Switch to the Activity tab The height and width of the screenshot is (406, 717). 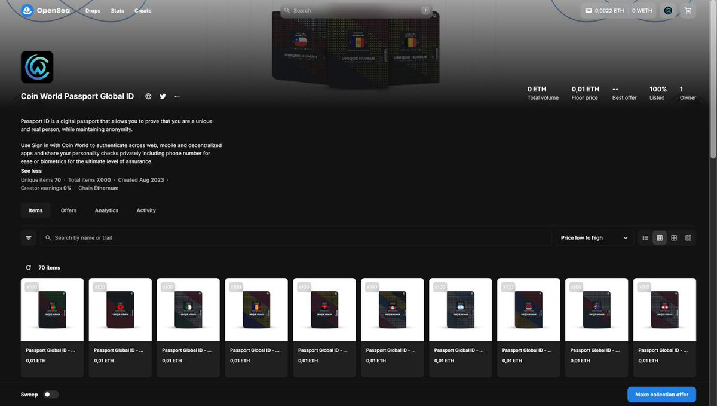[x=146, y=210]
